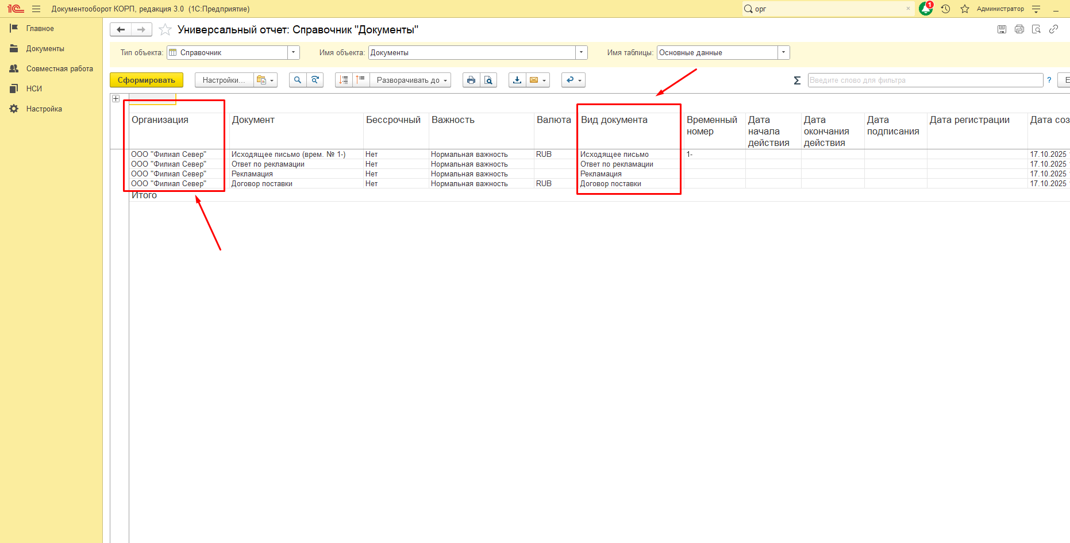Open preview icon at top right
The height and width of the screenshot is (543, 1070).
click(x=1036, y=29)
